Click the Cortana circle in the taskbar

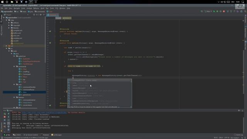point(7,2)
